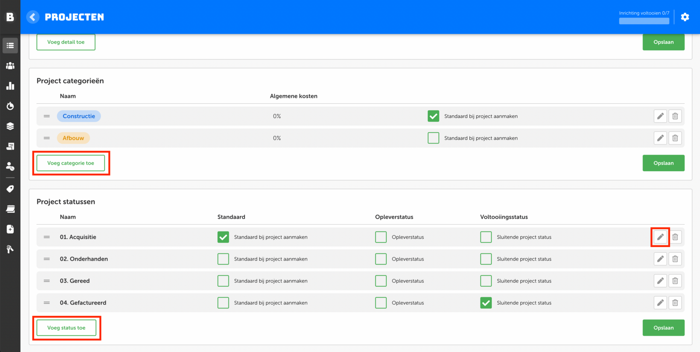Uncheck Sluitende project status for 04. Gefactureerd

coord(486,303)
